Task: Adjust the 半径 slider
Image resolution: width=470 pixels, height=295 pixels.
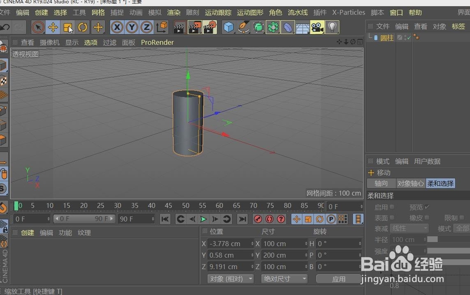Action: [448, 239]
